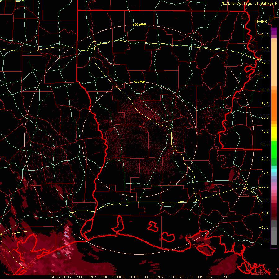The width and height of the screenshot is (279, 279).
Task: Click the 8.2 legend value
Action: click(265, 62)
